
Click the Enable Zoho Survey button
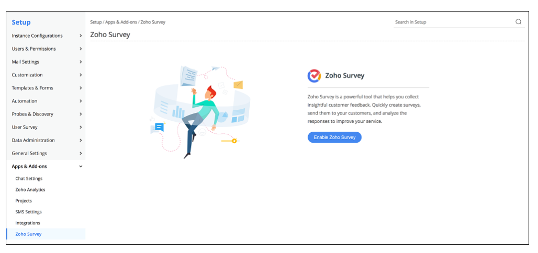pyautogui.click(x=334, y=137)
